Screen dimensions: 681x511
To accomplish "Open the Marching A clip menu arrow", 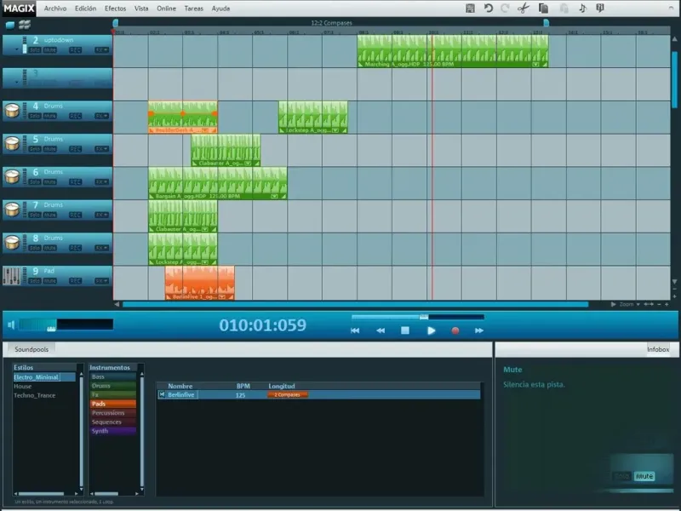I will [x=536, y=65].
